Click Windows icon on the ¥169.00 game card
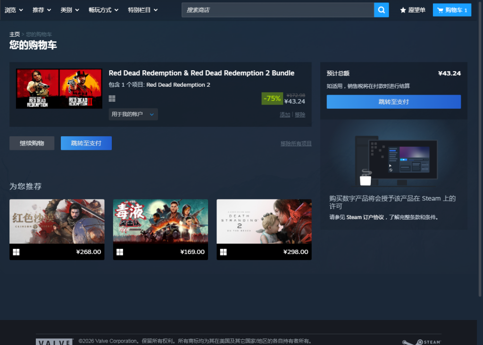This screenshot has width=483, height=345. tap(120, 252)
